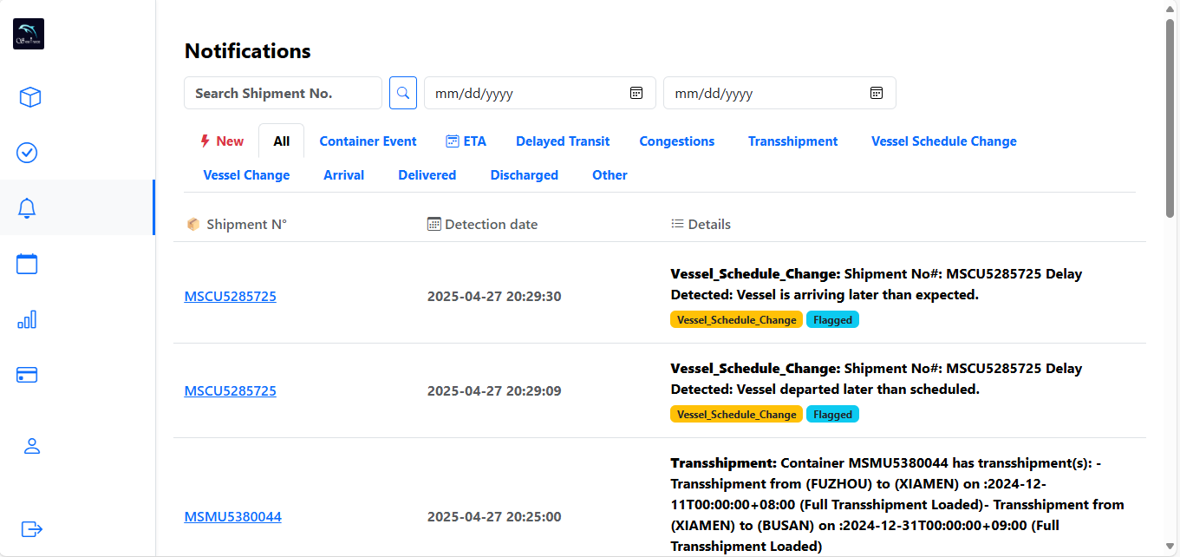
Task: Click the Shipment N° column header
Action: tap(237, 224)
